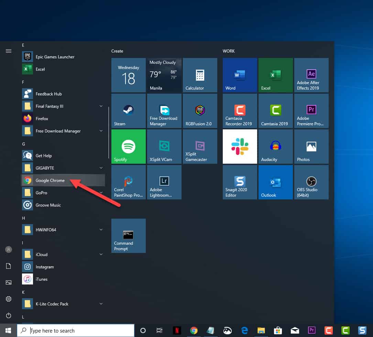Open Corel PaintShop Pro tile
This screenshot has height=337, width=373.
(129, 182)
